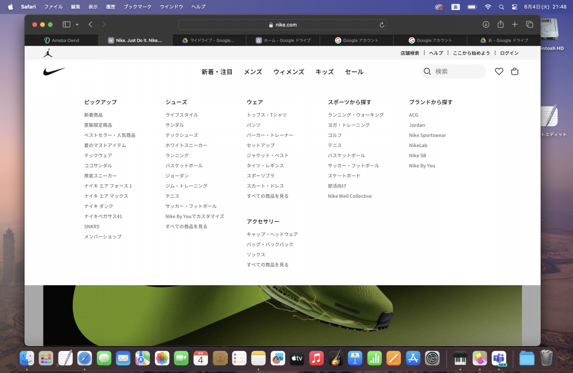Open Mail app in the Dock
The image size is (573, 373).
click(123, 359)
